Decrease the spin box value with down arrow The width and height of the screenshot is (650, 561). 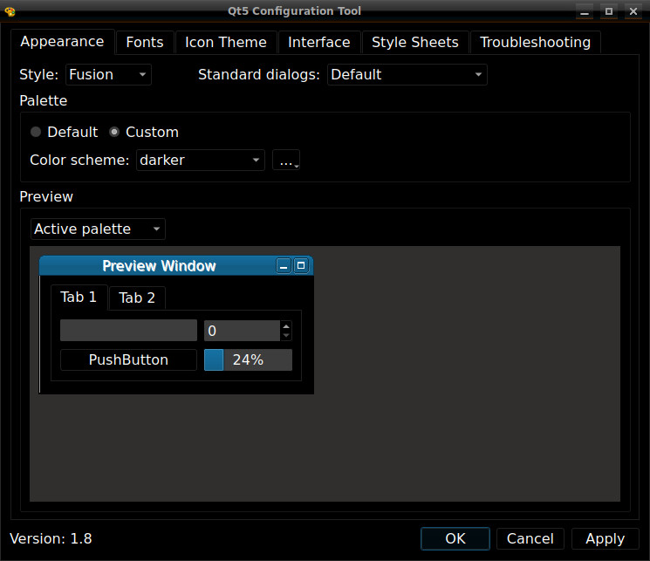coord(286,335)
